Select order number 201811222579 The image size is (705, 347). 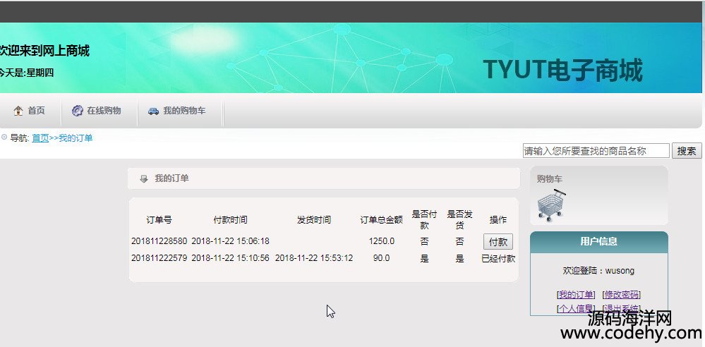click(159, 258)
